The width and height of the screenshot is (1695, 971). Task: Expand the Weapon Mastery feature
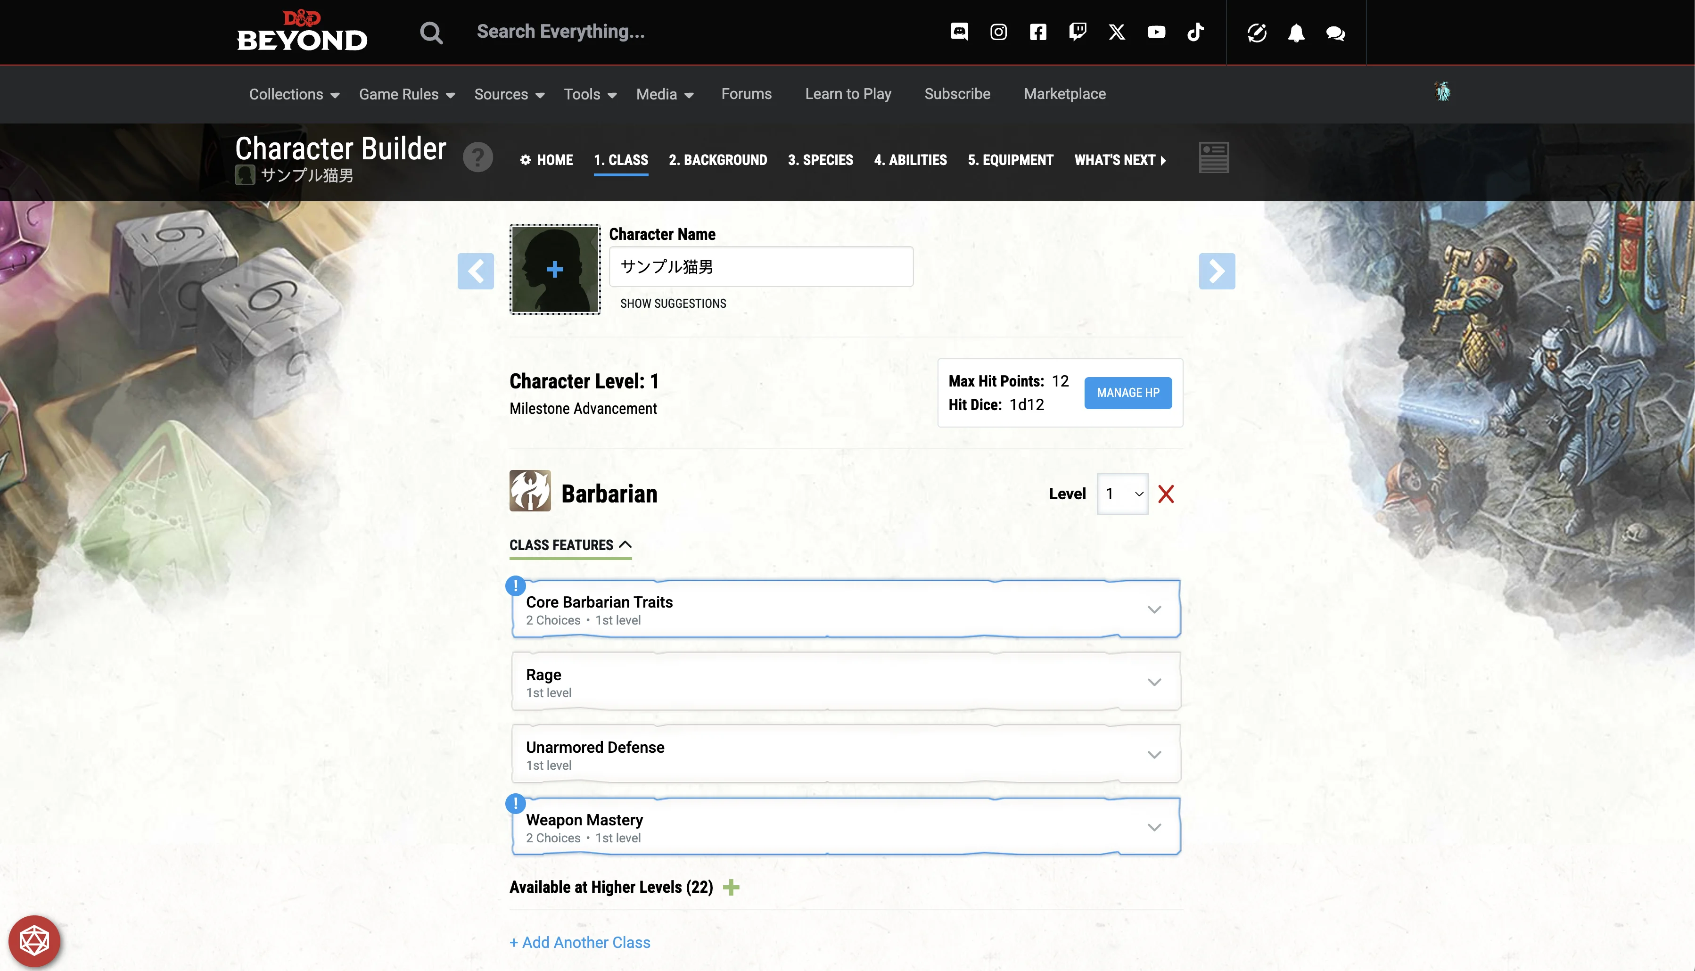846,827
